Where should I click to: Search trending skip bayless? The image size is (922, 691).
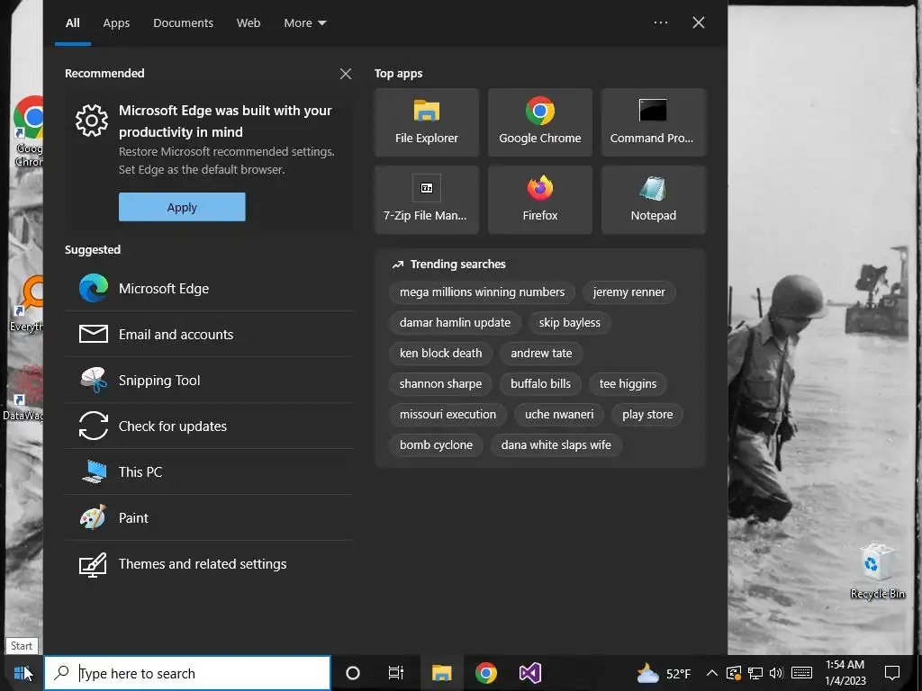coord(570,323)
